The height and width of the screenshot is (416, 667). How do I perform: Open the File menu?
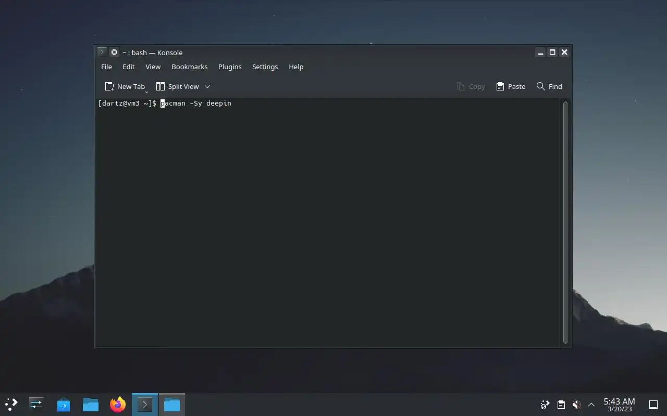pos(106,67)
